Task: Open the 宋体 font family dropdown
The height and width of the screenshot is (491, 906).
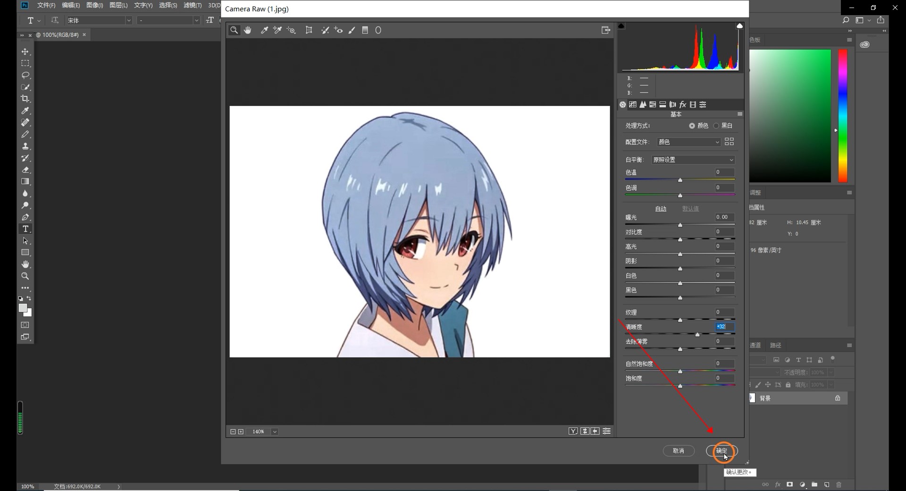Action: [x=99, y=20]
